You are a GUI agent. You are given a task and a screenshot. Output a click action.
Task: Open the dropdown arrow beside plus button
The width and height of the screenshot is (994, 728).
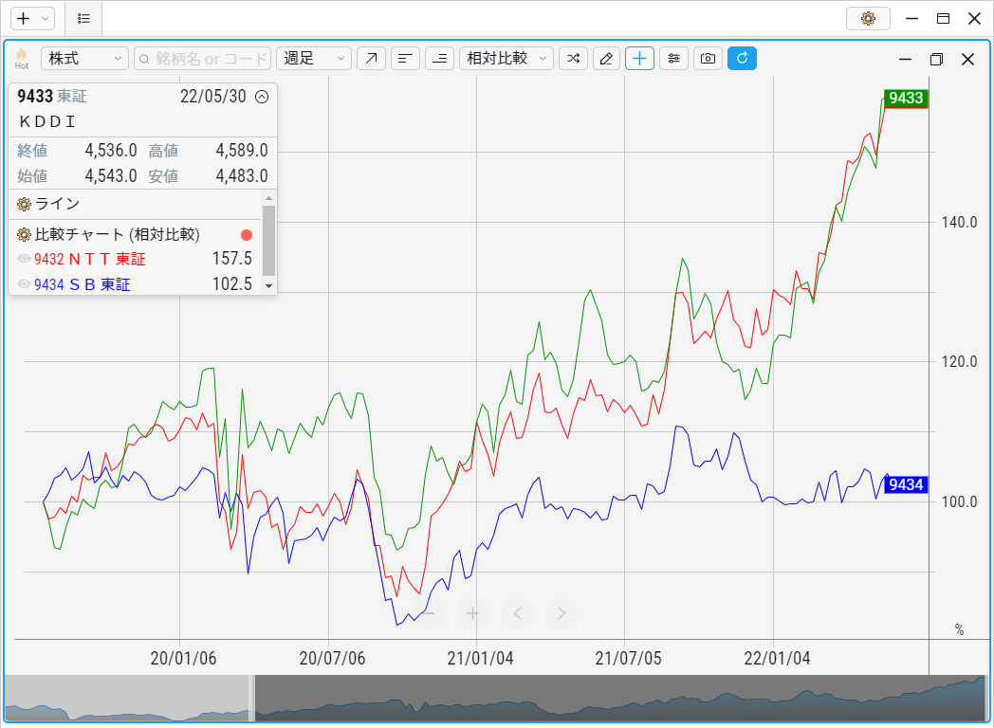45,18
